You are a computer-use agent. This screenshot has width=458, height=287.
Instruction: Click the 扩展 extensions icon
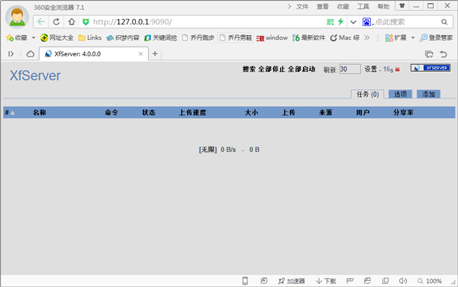[x=395, y=37]
